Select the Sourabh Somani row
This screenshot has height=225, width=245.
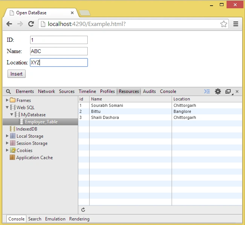[x=160, y=105]
